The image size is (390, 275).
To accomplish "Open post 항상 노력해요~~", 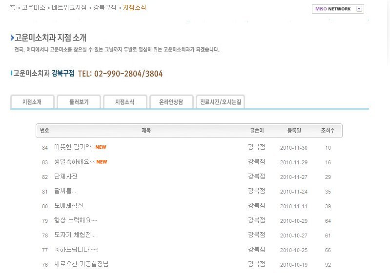I will coord(76,220).
